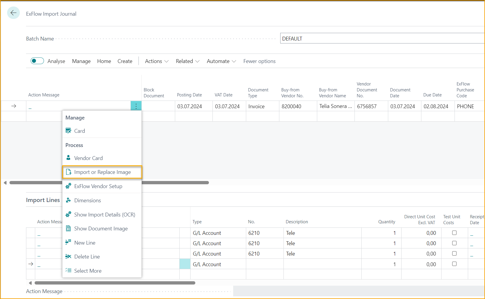485x299 pixels.
Task: Click the back arrow to leave Import Journal
Action: pos(13,13)
